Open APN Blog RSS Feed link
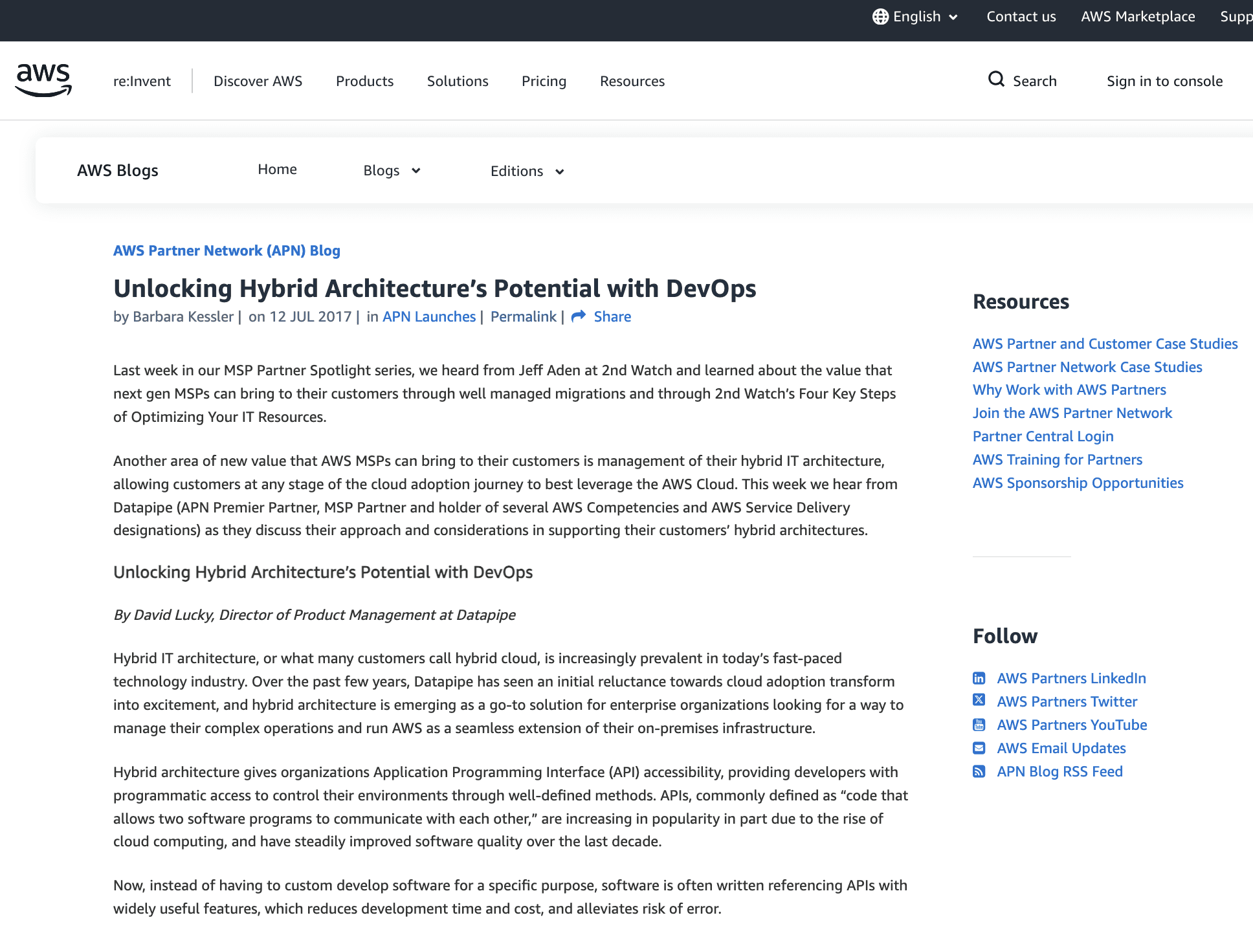Image resolution: width=1253 pixels, height=935 pixels. pos(1060,771)
